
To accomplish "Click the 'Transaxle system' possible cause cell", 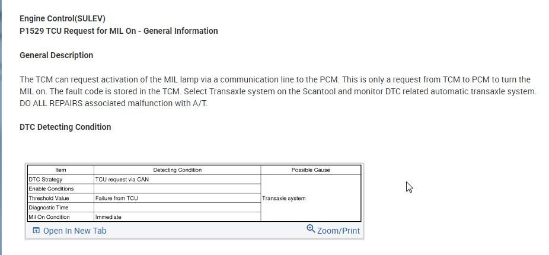I will tap(284, 198).
